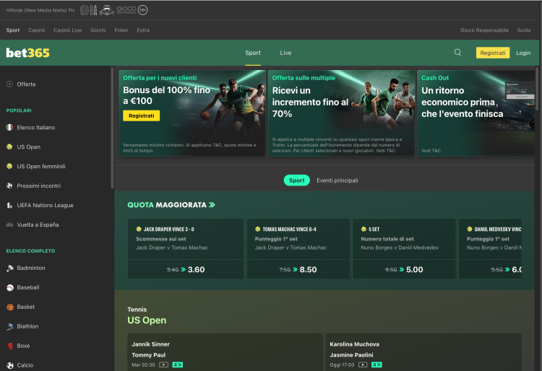The image size is (542, 371).
Task: Open Giochi in the top menu
Action: pyautogui.click(x=98, y=30)
